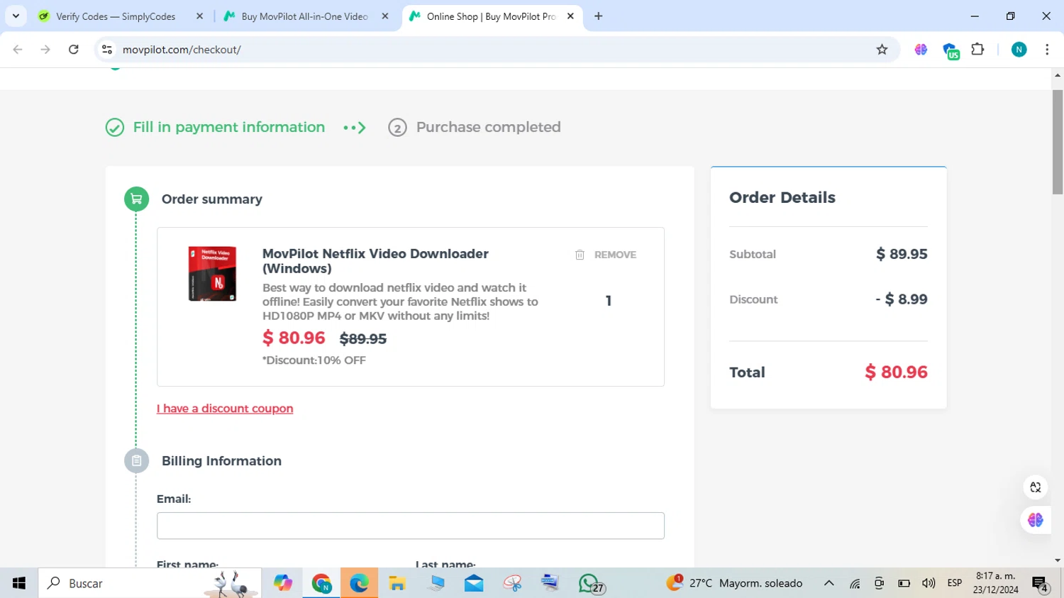Click the scrollbar down arrow
This screenshot has width=1064, height=598.
pos(1058,560)
